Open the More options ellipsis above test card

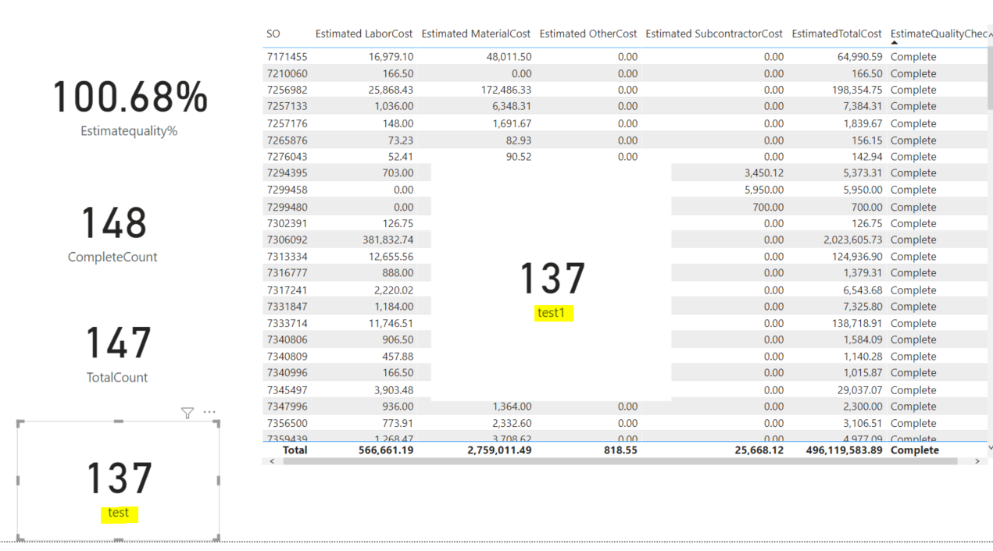[209, 412]
